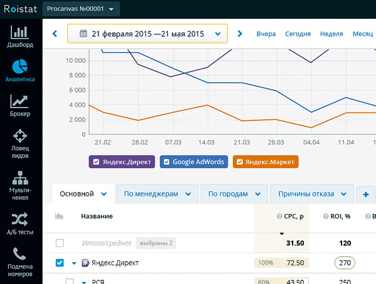The width and height of the screenshot is (376, 284).
Task: Click the Roistat logo
Action: (21, 9)
